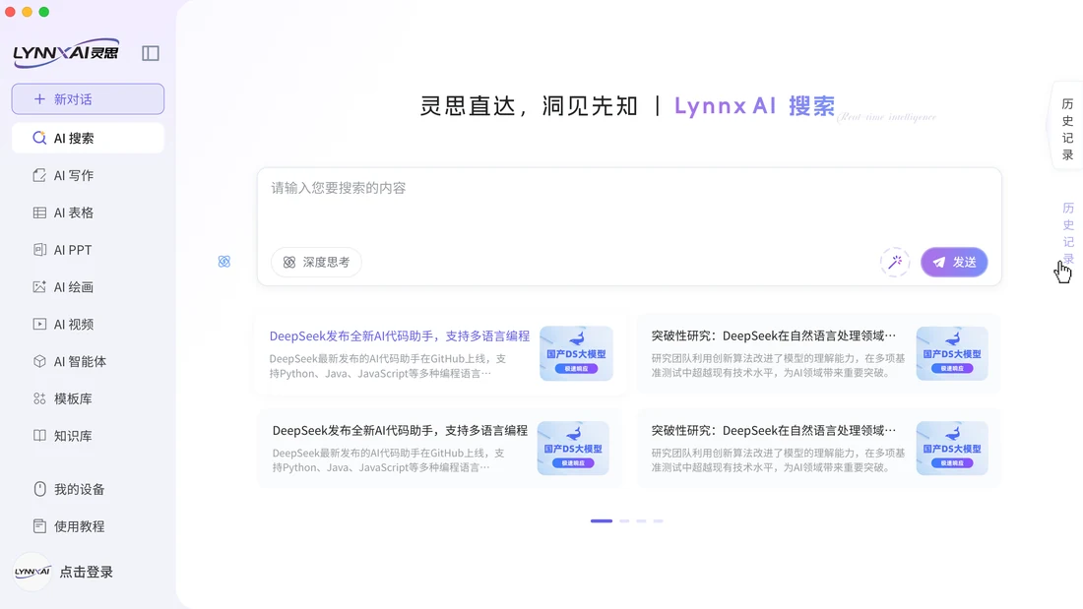This screenshot has height=609, width=1083.
Task: Open the purple 历史记录 vertical label
Action: tap(1068, 234)
